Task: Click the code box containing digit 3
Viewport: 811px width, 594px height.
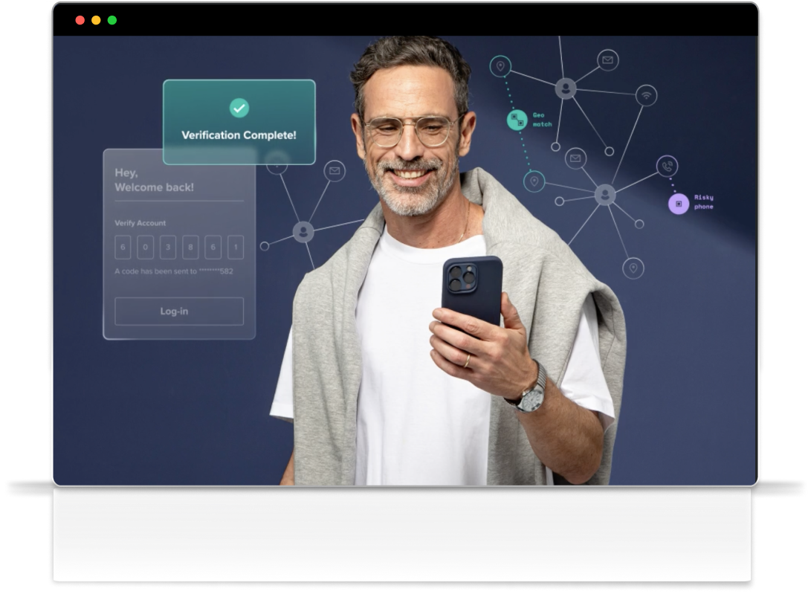Action: tap(168, 247)
